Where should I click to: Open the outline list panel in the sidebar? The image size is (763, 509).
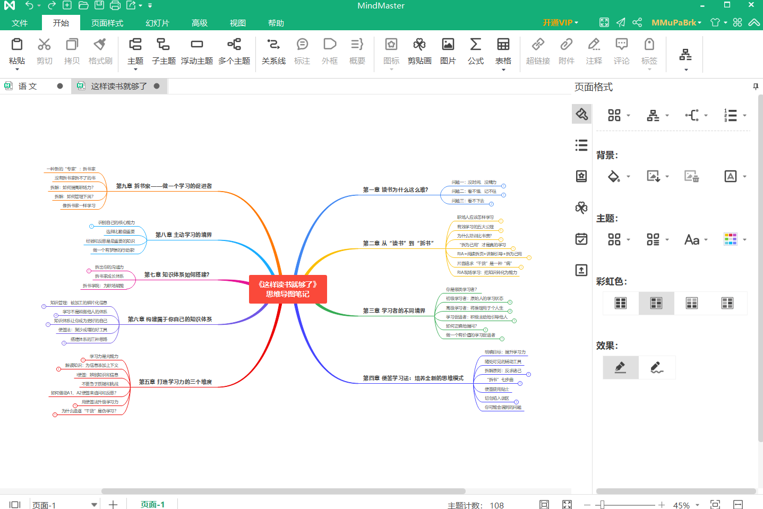click(x=581, y=145)
